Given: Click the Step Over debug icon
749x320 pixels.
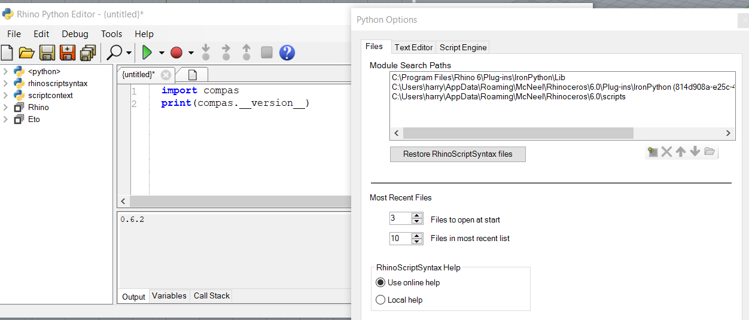Looking at the screenshot, I should (x=226, y=53).
